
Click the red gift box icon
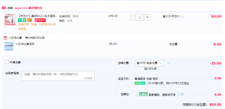[x=5, y=38]
